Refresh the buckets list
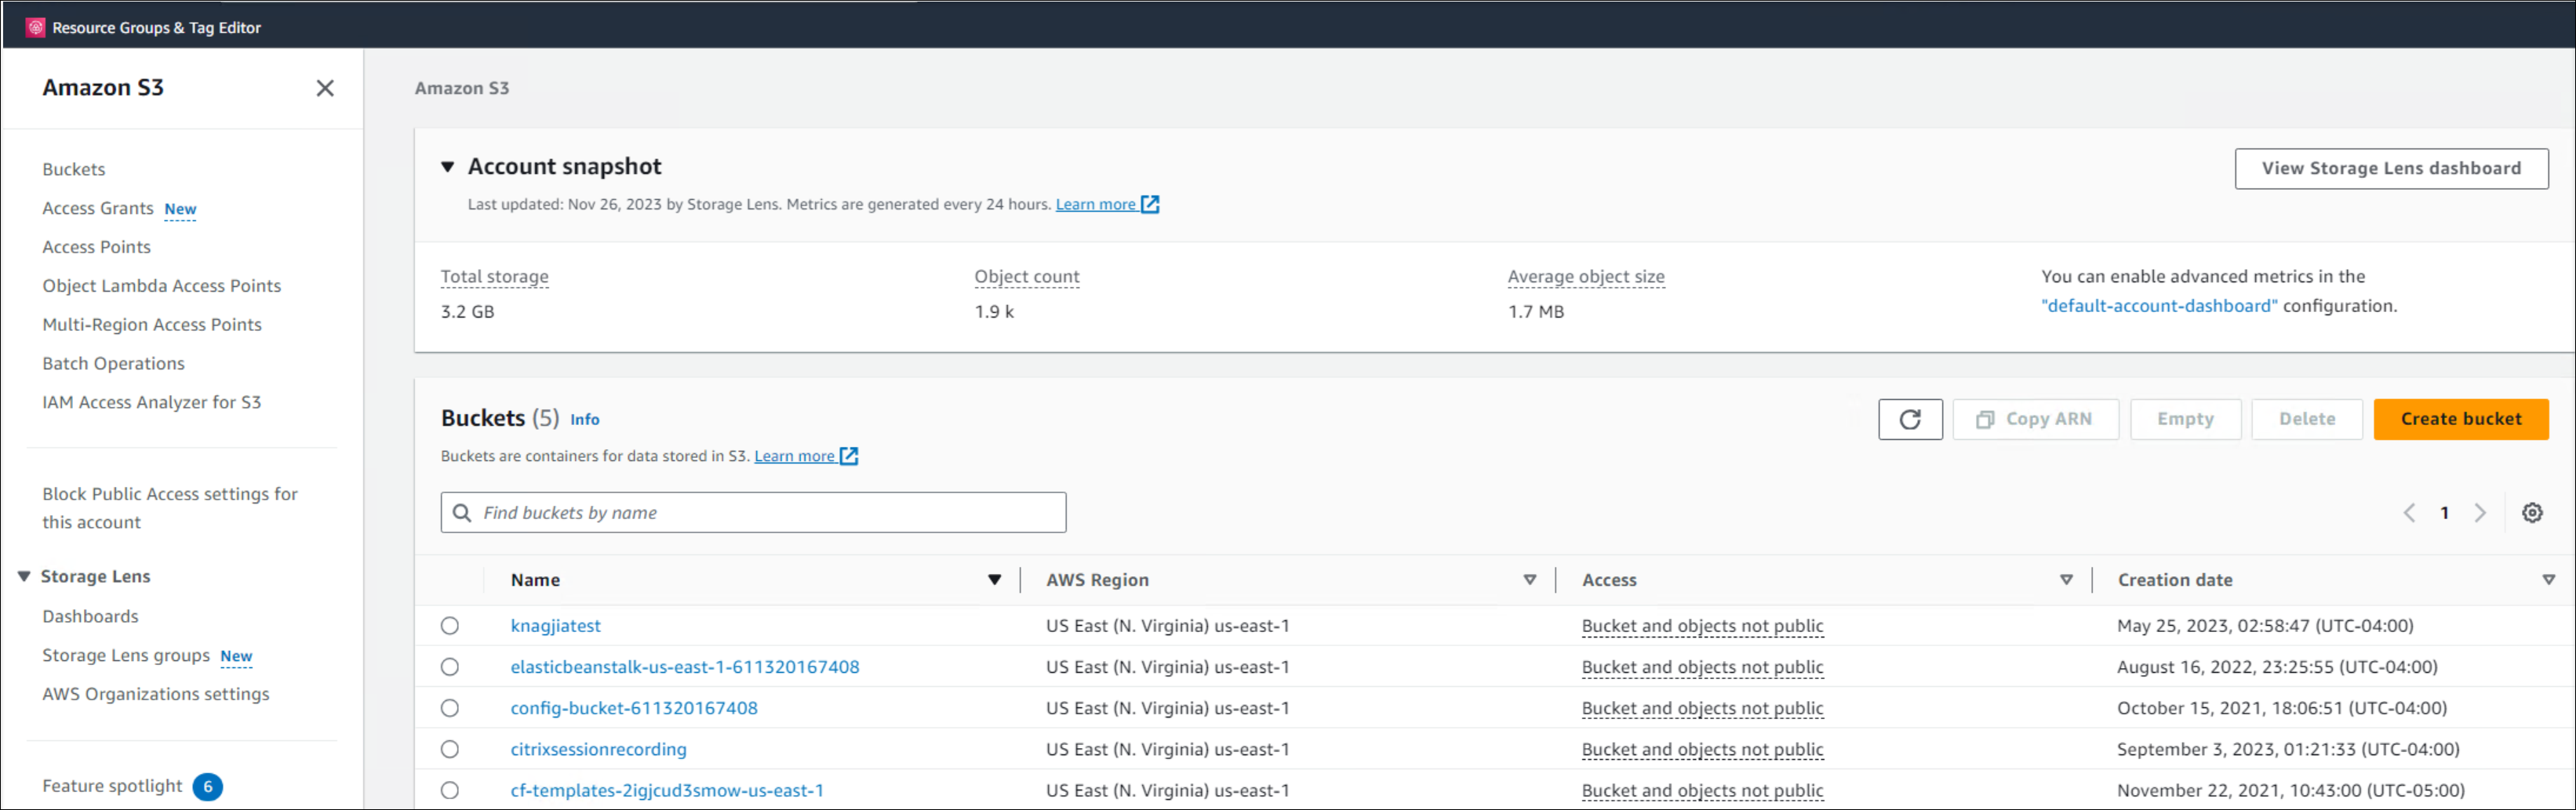2576x810 pixels. pyautogui.click(x=1910, y=419)
